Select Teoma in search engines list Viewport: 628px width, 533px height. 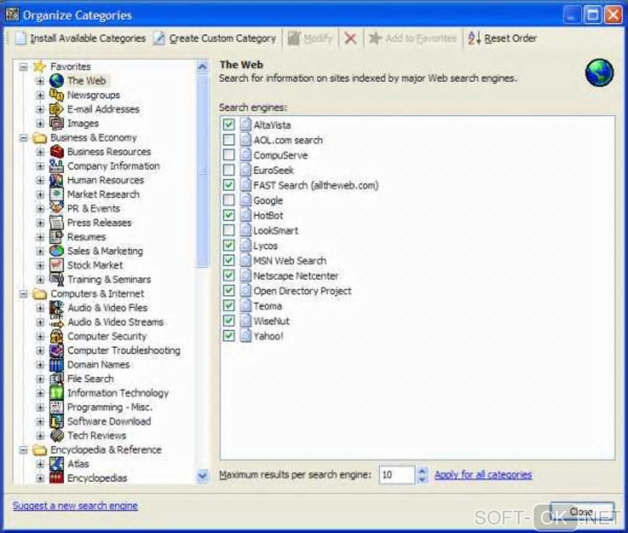(267, 306)
